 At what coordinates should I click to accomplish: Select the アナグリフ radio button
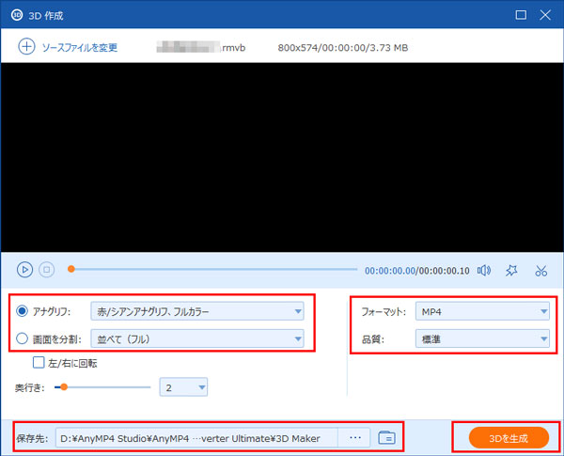click(x=22, y=311)
